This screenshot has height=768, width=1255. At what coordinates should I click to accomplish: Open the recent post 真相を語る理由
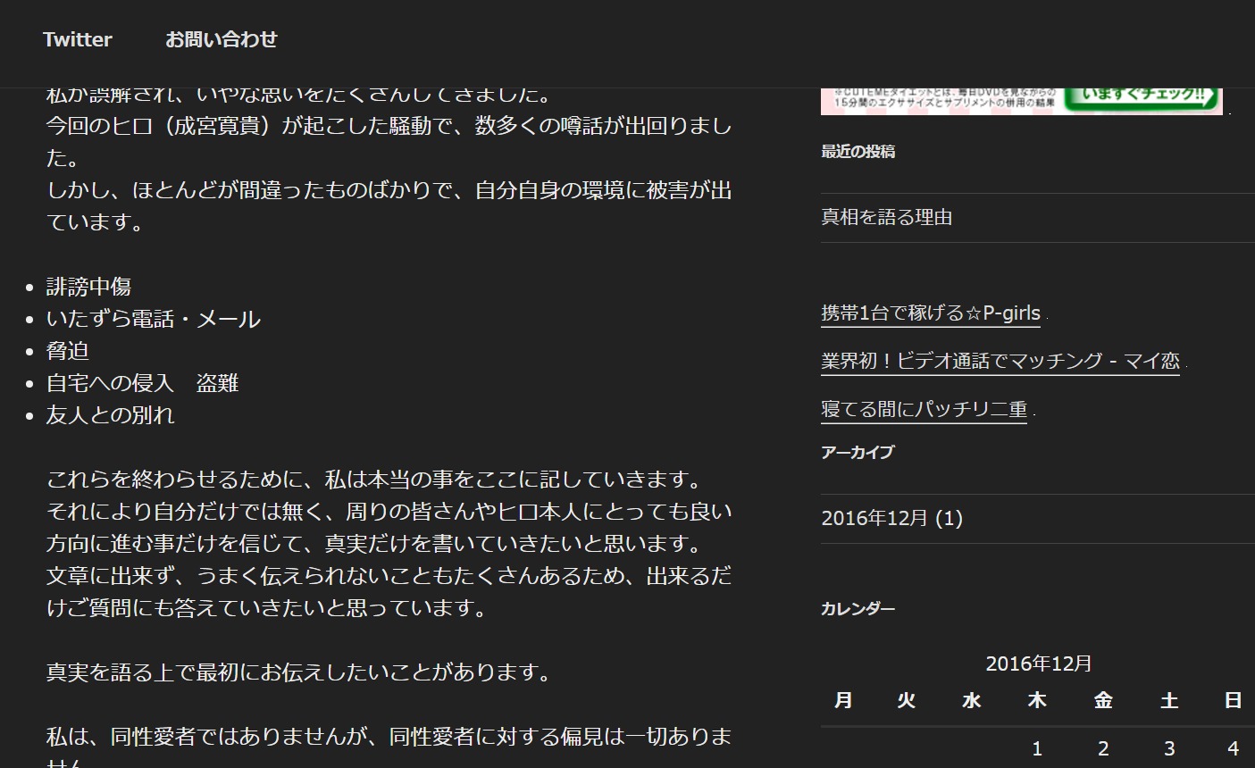886,217
